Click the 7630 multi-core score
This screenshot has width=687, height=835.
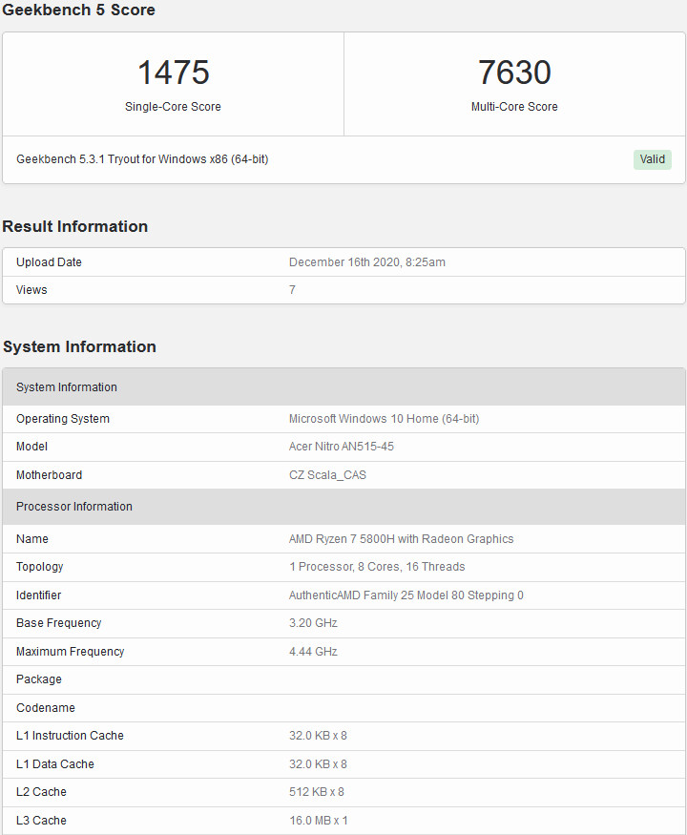pyautogui.click(x=514, y=73)
